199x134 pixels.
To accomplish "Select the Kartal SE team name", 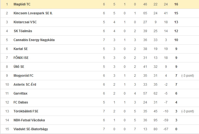I will [x=21, y=49].
